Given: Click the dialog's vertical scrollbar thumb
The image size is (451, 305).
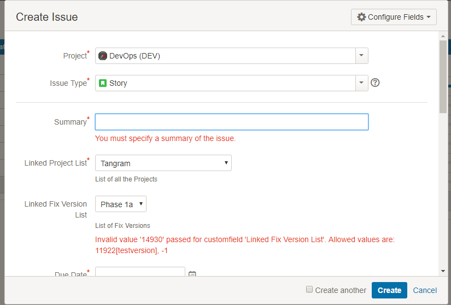Looking at the screenshot, I should 443,77.
